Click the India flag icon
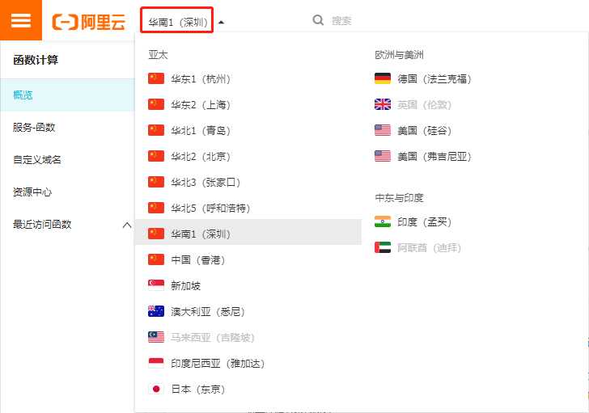This screenshot has width=589, height=413. pos(383,221)
